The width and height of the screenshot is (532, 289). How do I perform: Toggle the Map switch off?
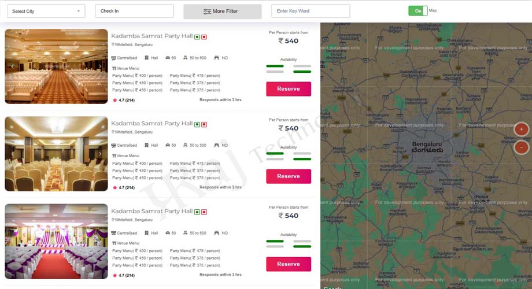pos(418,11)
